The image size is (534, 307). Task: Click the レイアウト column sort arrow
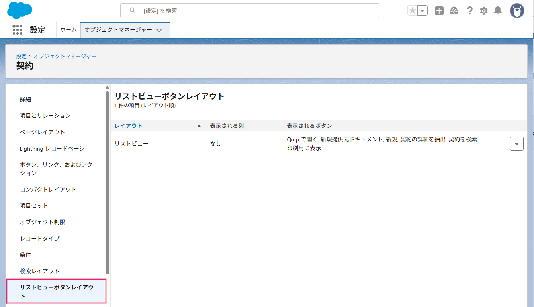click(x=199, y=126)
